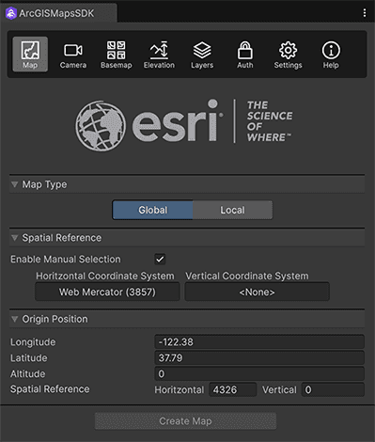The width and height of the screenshot is (375, 442).
Task: Click the Altitude input field
Action: 259,373
